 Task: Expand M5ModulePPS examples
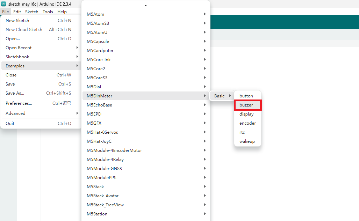tap(146, 177)
